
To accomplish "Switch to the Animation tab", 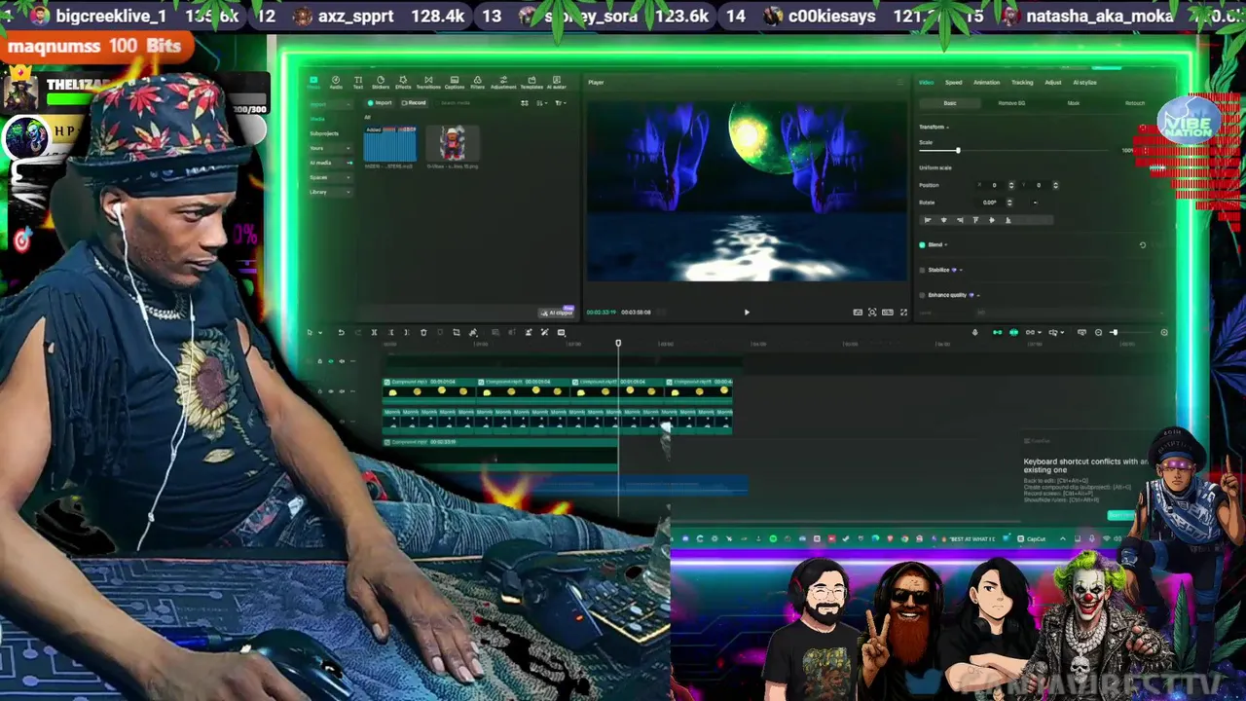I will (x=987, y=83).
